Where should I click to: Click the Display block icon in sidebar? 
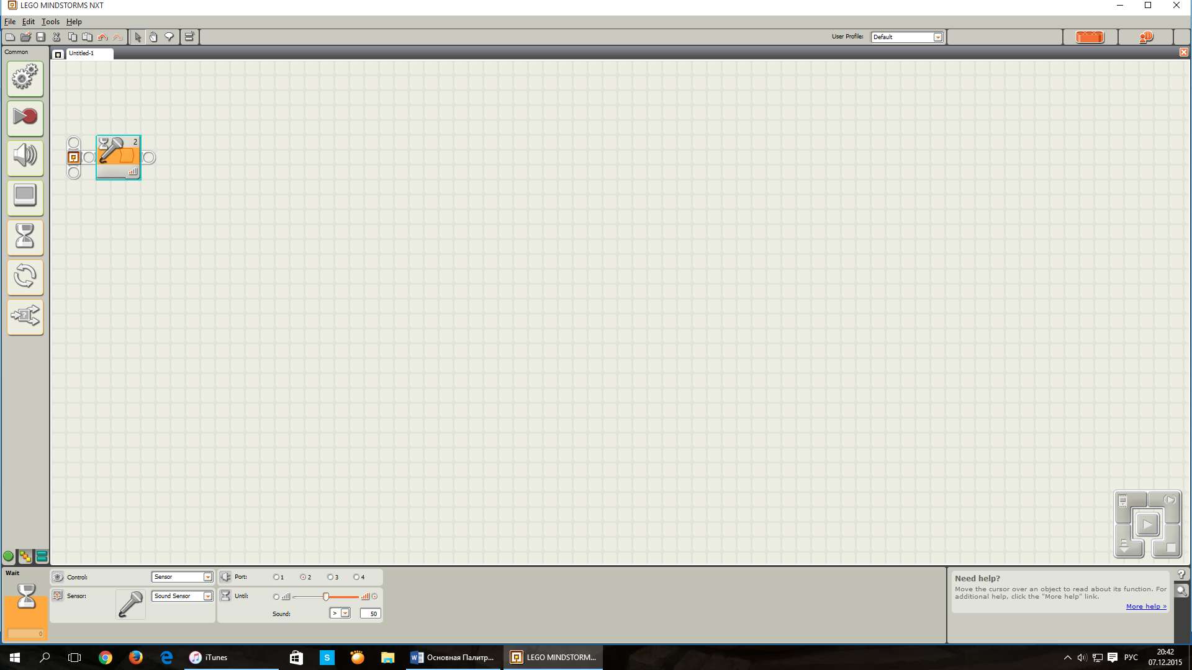[x=25, y=196]
